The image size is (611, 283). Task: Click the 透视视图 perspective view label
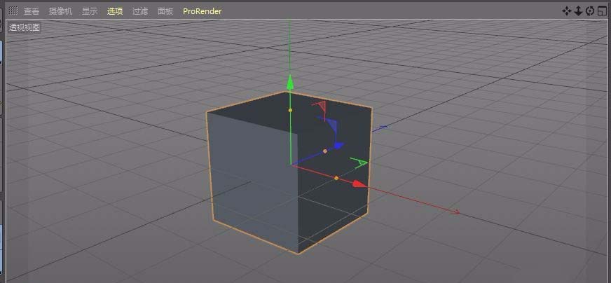pyautogui.click(x=25, y=27)
